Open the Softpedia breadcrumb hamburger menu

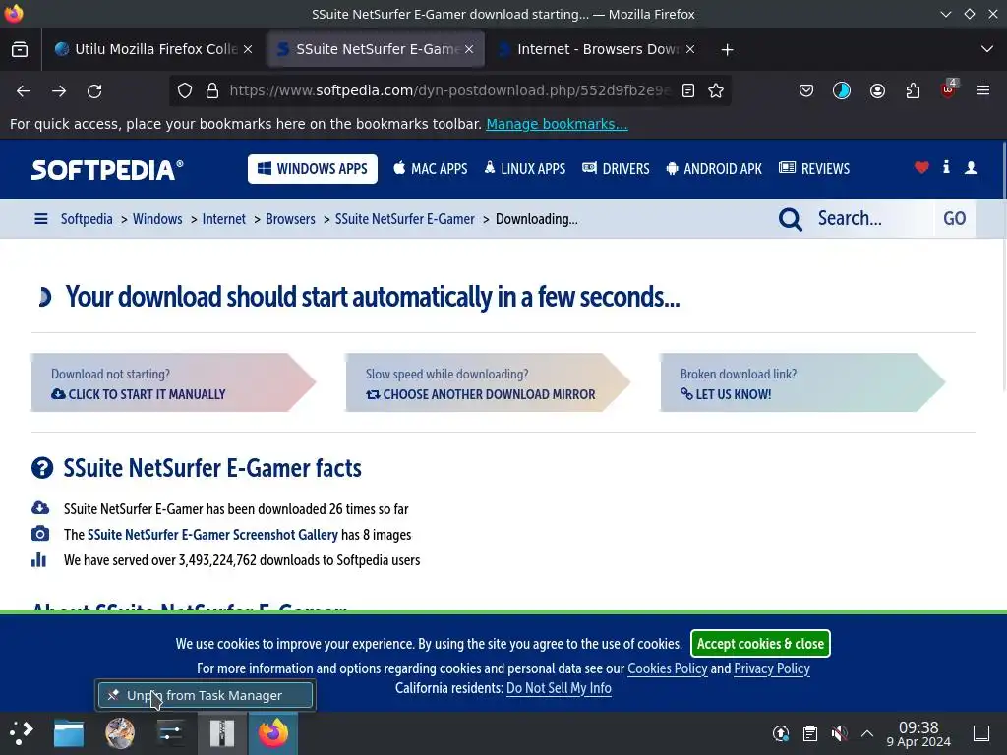41,219
